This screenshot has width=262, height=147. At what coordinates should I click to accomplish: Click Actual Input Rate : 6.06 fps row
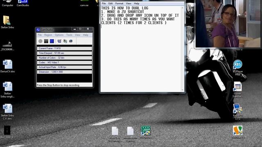64,67
